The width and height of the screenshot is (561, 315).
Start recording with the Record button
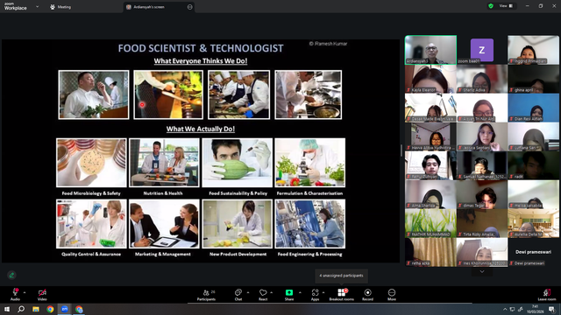[367, 295]
